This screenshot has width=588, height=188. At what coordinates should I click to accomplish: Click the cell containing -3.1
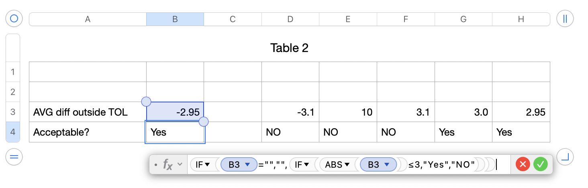click(x=290, y=112)
